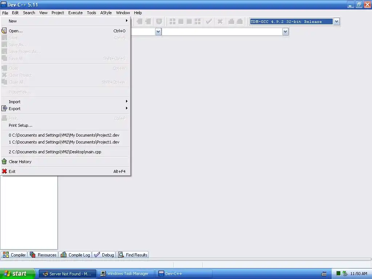Open the AStyle menu
The image size is (372, 279).
[x=106, y=13]
